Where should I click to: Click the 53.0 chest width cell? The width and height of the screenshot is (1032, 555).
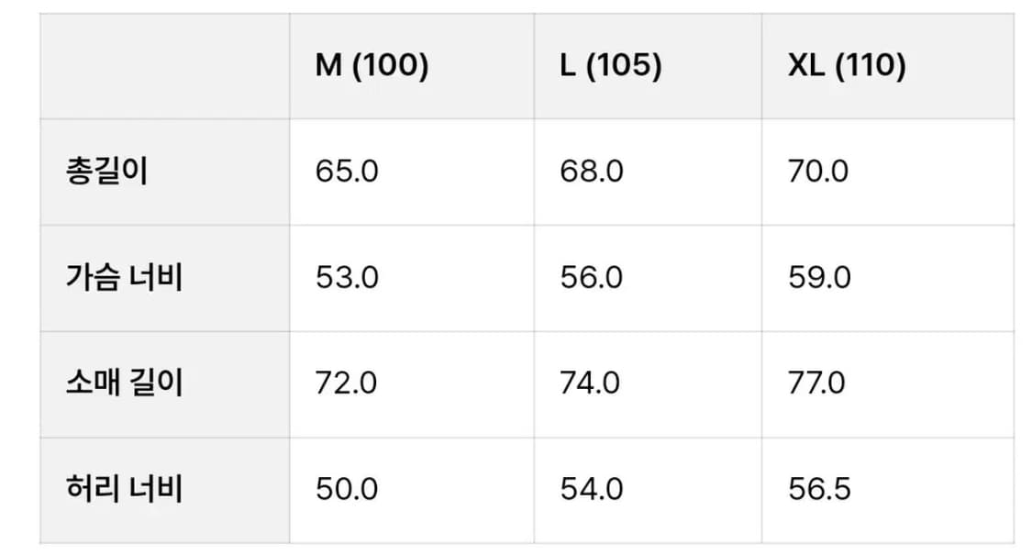(x=347, y=277)
